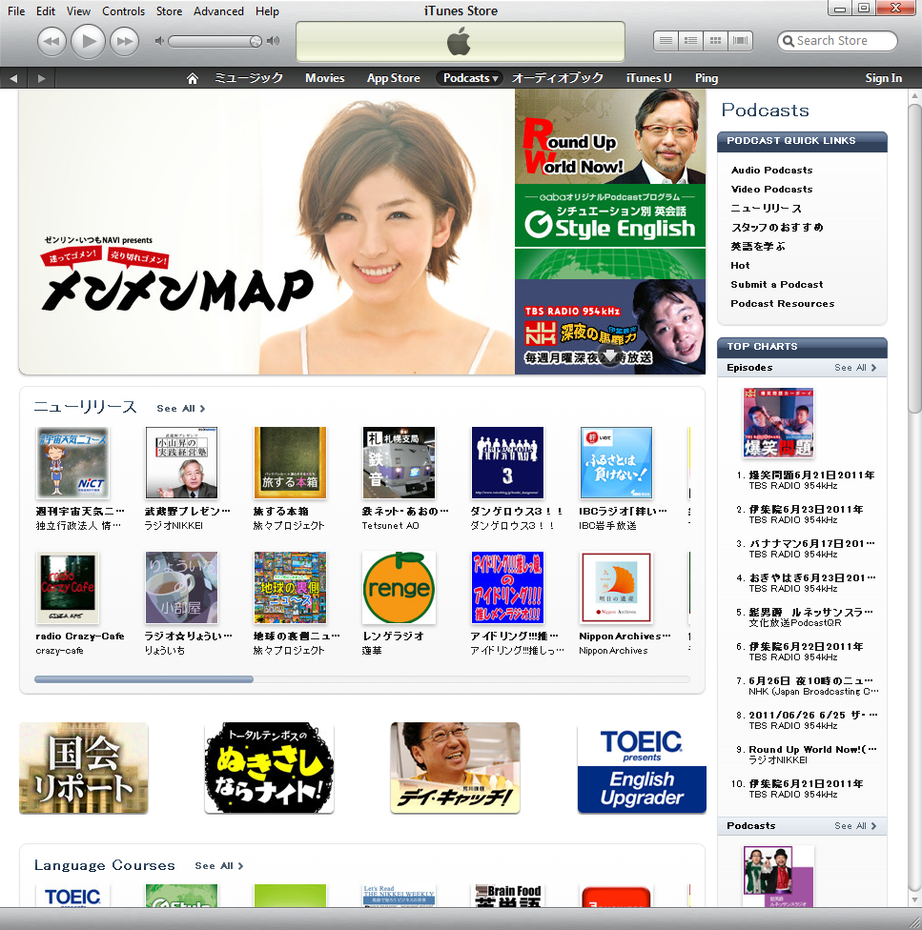This screenshot has width=922, height=930.
Task: Open Submit a Podcast link
Action: pos(777,284)
